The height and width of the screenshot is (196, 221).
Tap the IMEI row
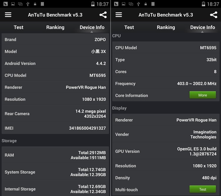55,128
